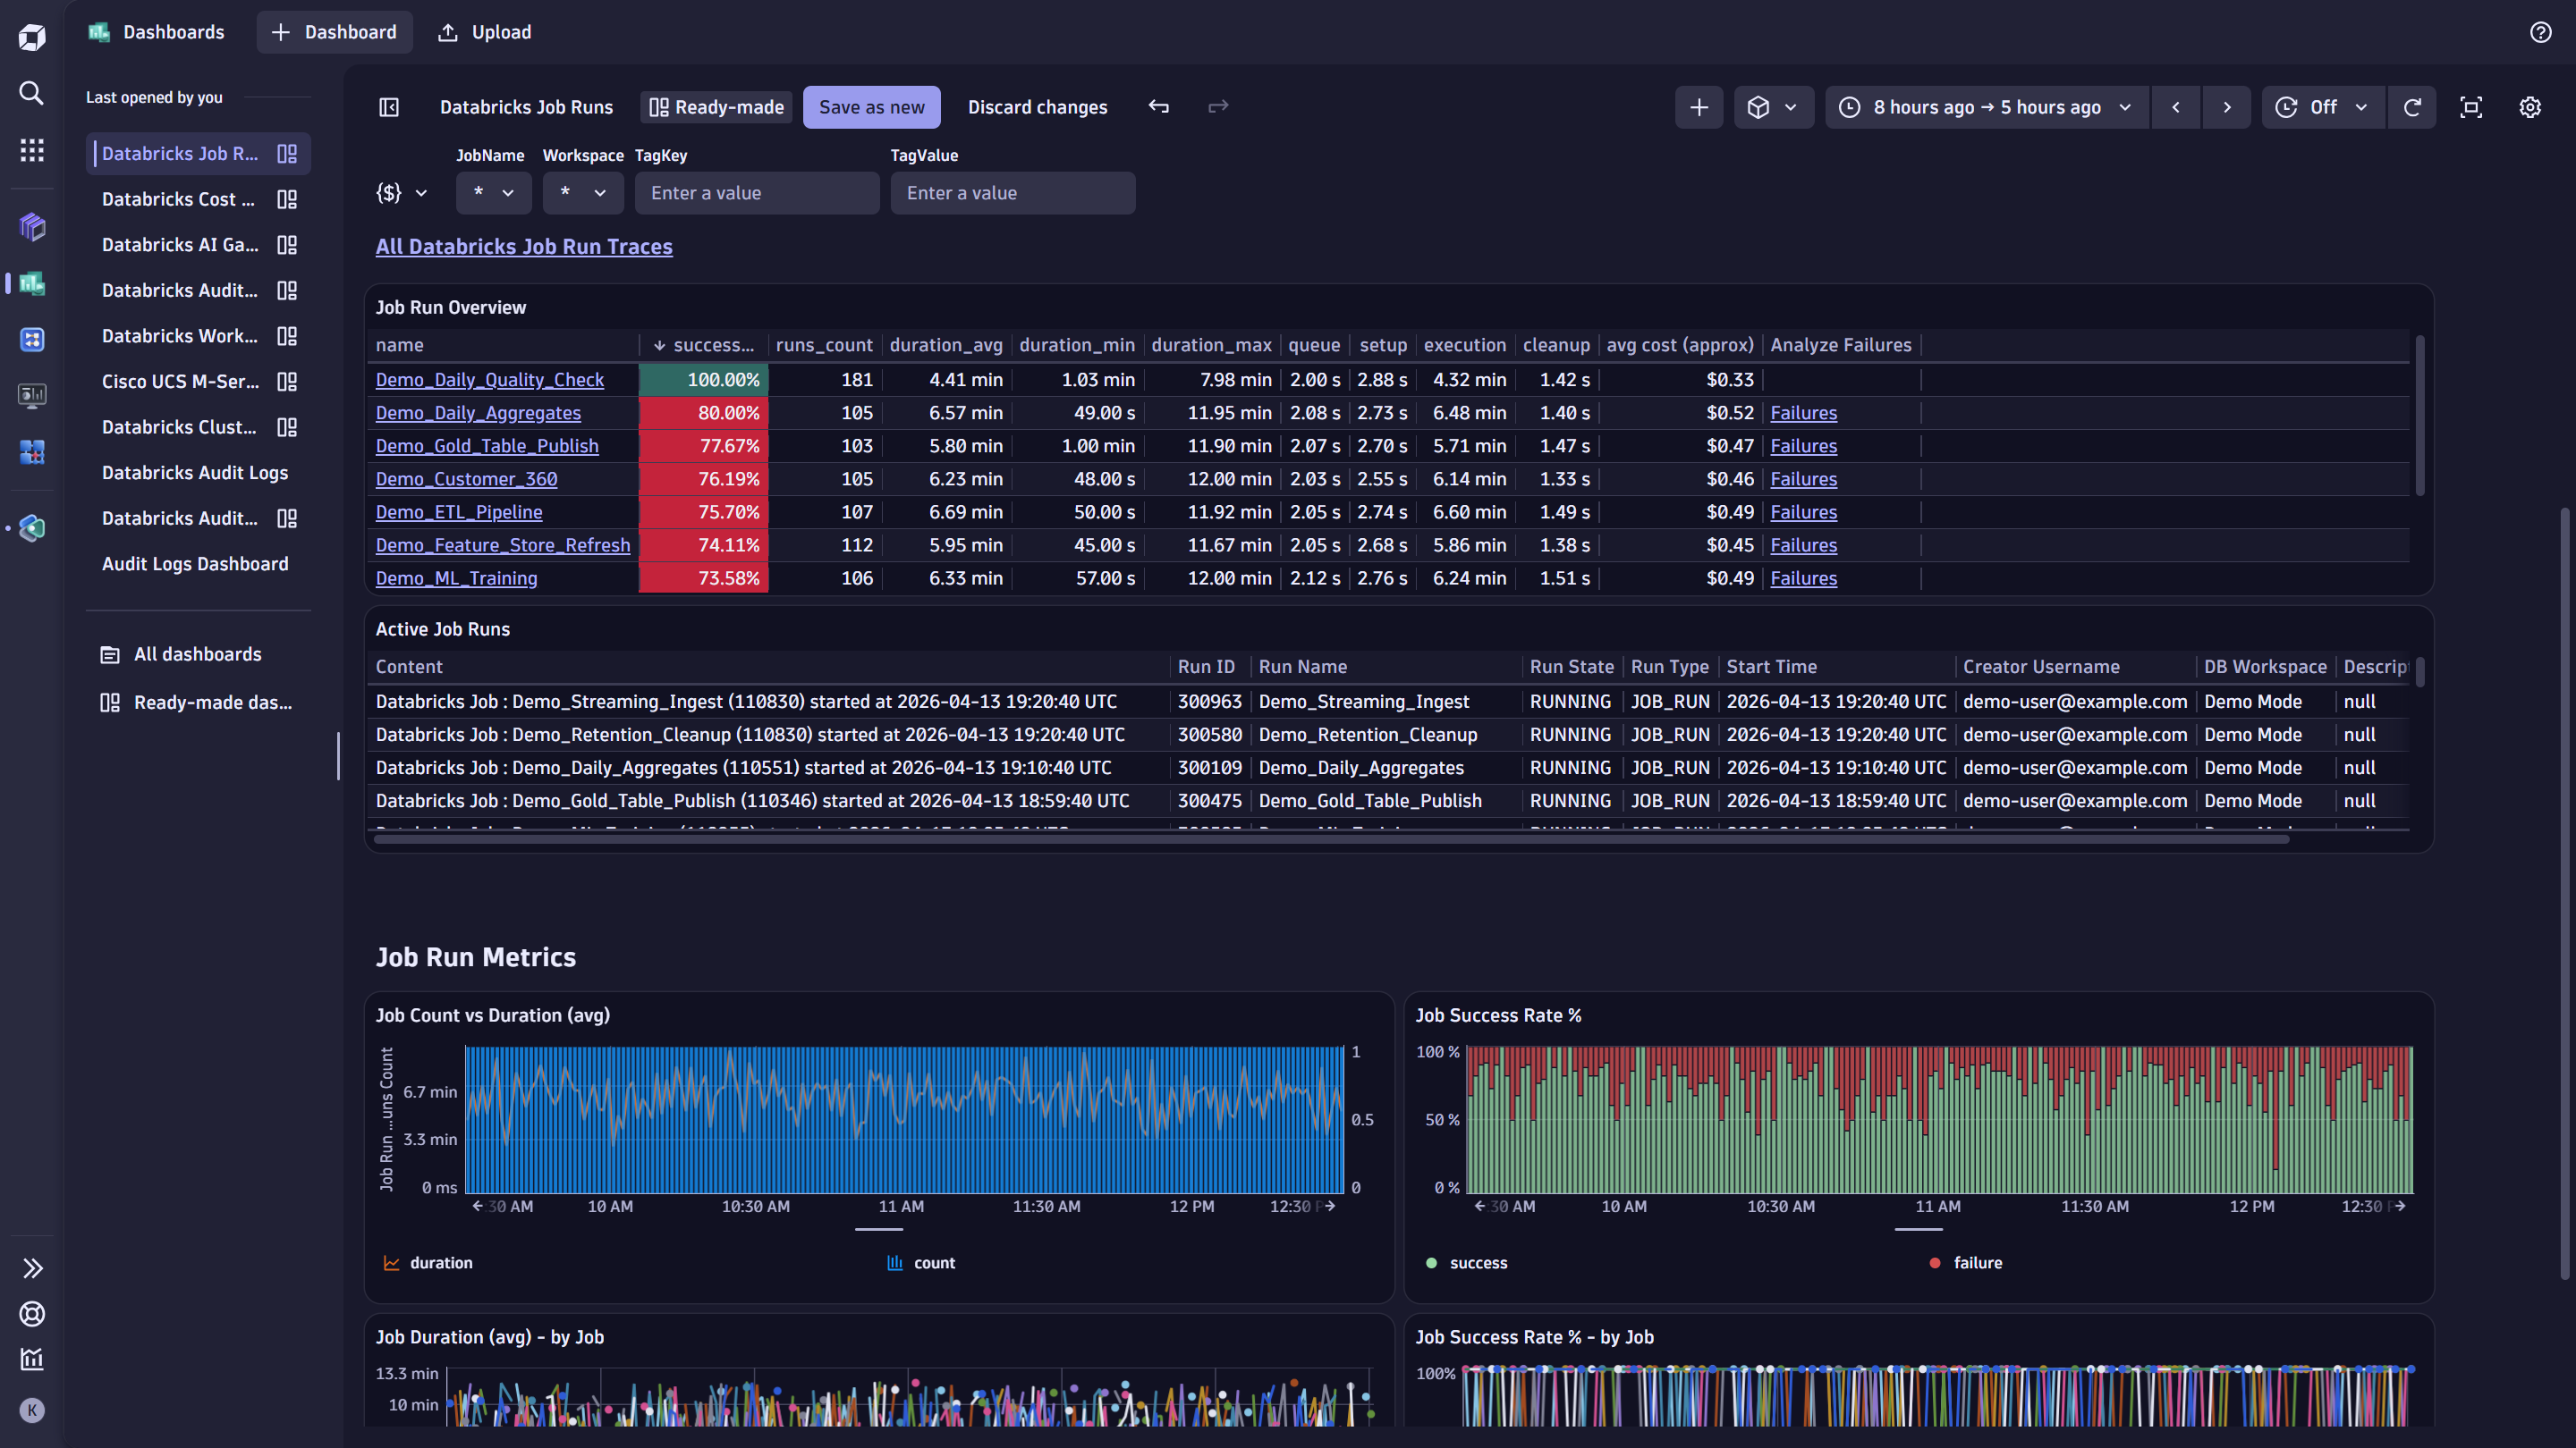Screen dimensions: 2576x1448
Task: Click the TagValue input field
Action: click(1012, 193)
